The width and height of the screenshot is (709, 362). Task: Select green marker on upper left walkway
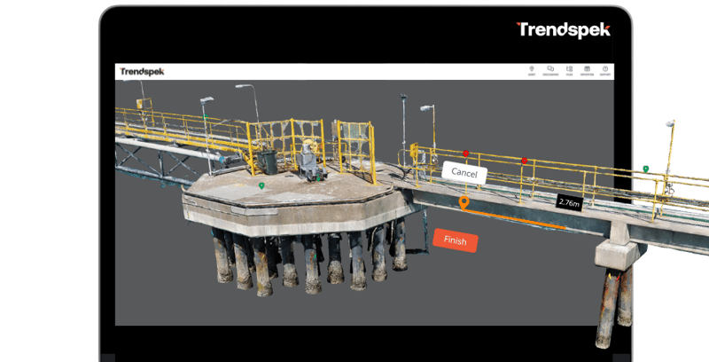pos(206,117)
